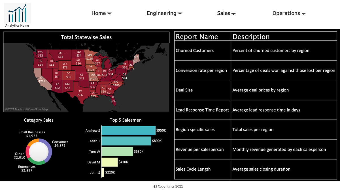This screenshot has height=191, width=340.
Task: Open the Churned Customers report
Action: 194,50
